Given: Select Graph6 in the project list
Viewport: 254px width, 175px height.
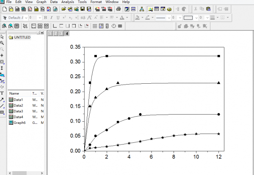Looking at the screenshot, I should (x=17, y=123).
